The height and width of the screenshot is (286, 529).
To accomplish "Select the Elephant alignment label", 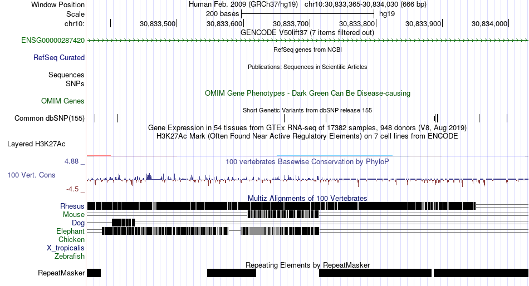I will [71, 231].
